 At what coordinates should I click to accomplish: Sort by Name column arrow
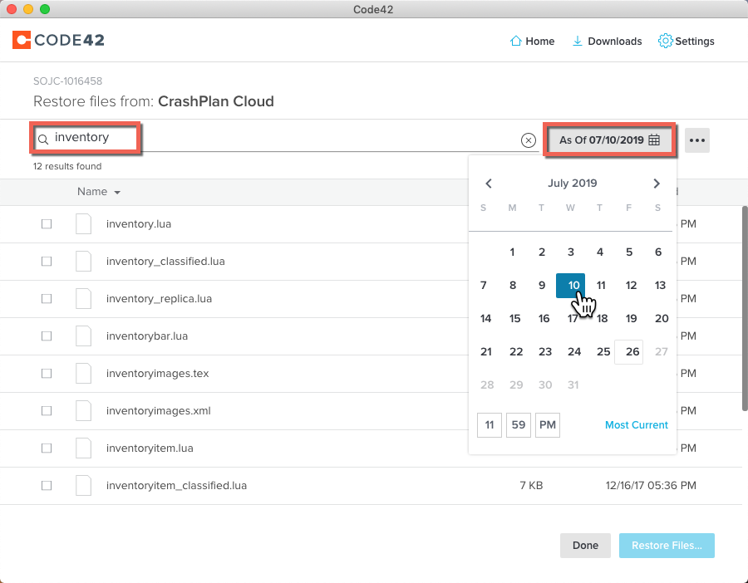point(117,192)
